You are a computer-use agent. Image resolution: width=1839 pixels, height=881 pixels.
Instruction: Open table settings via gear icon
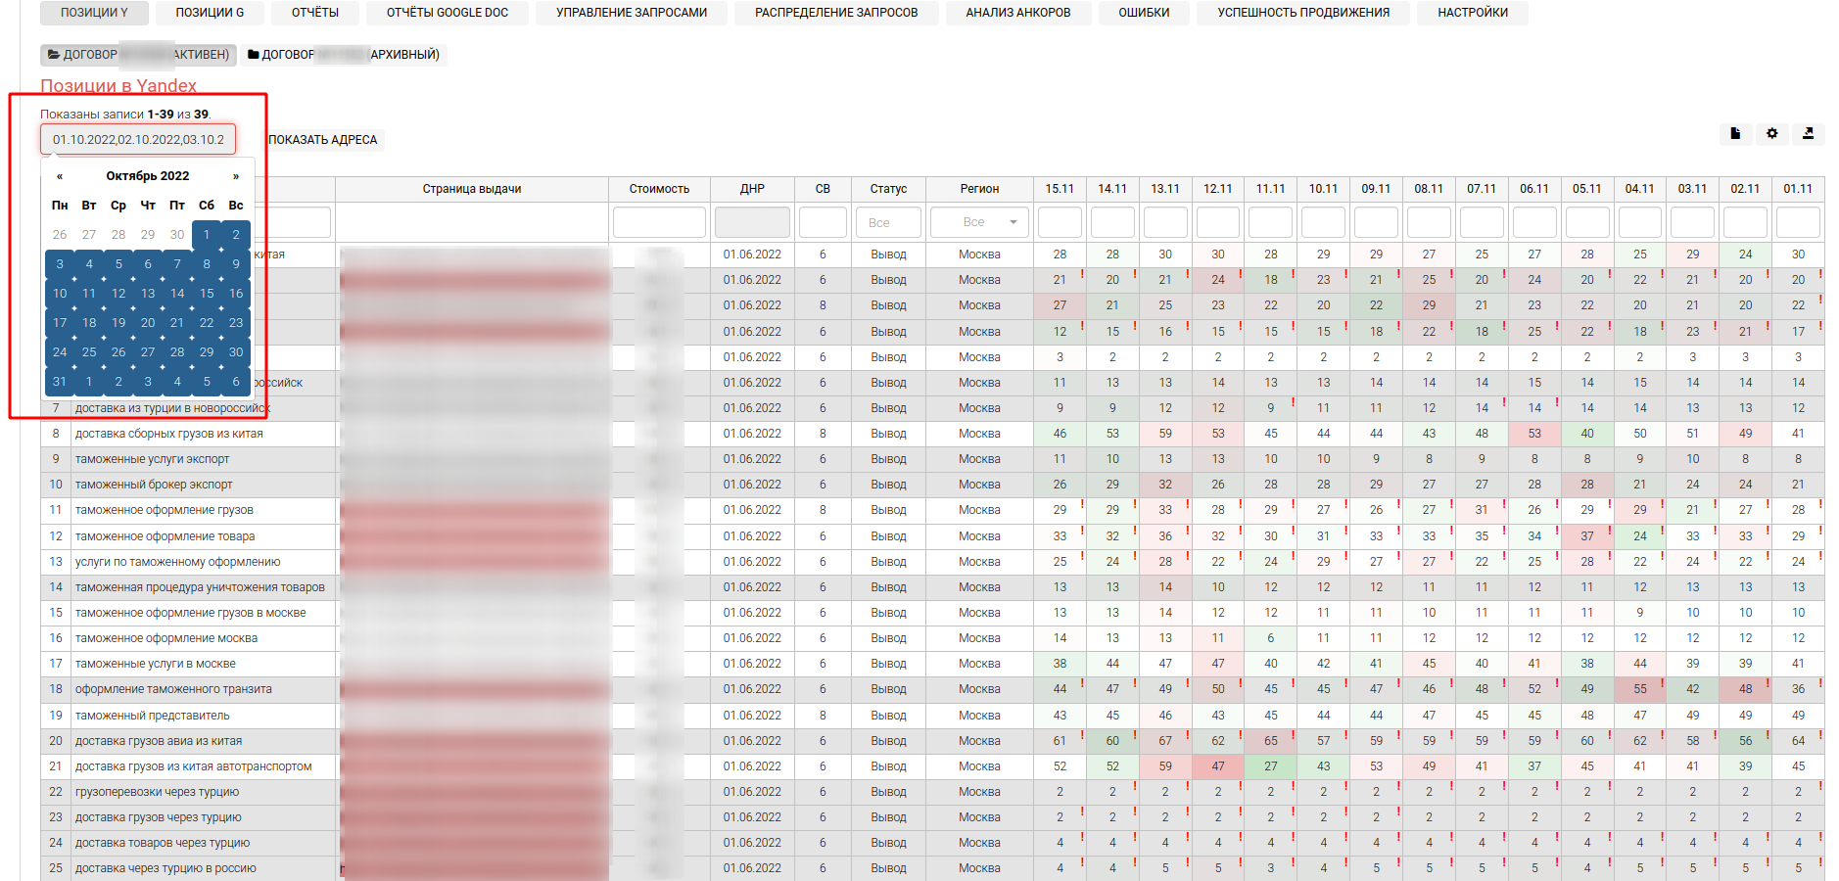[x=1771, y=133]
